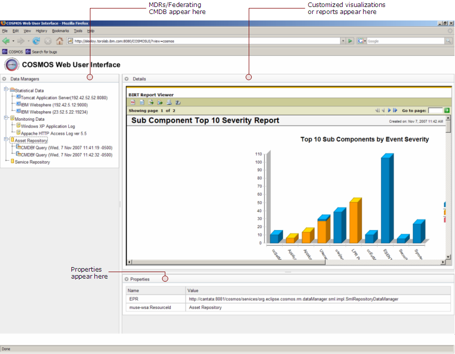Click the browser Forward arrow

pyautogui.click(x=20, y=41)
